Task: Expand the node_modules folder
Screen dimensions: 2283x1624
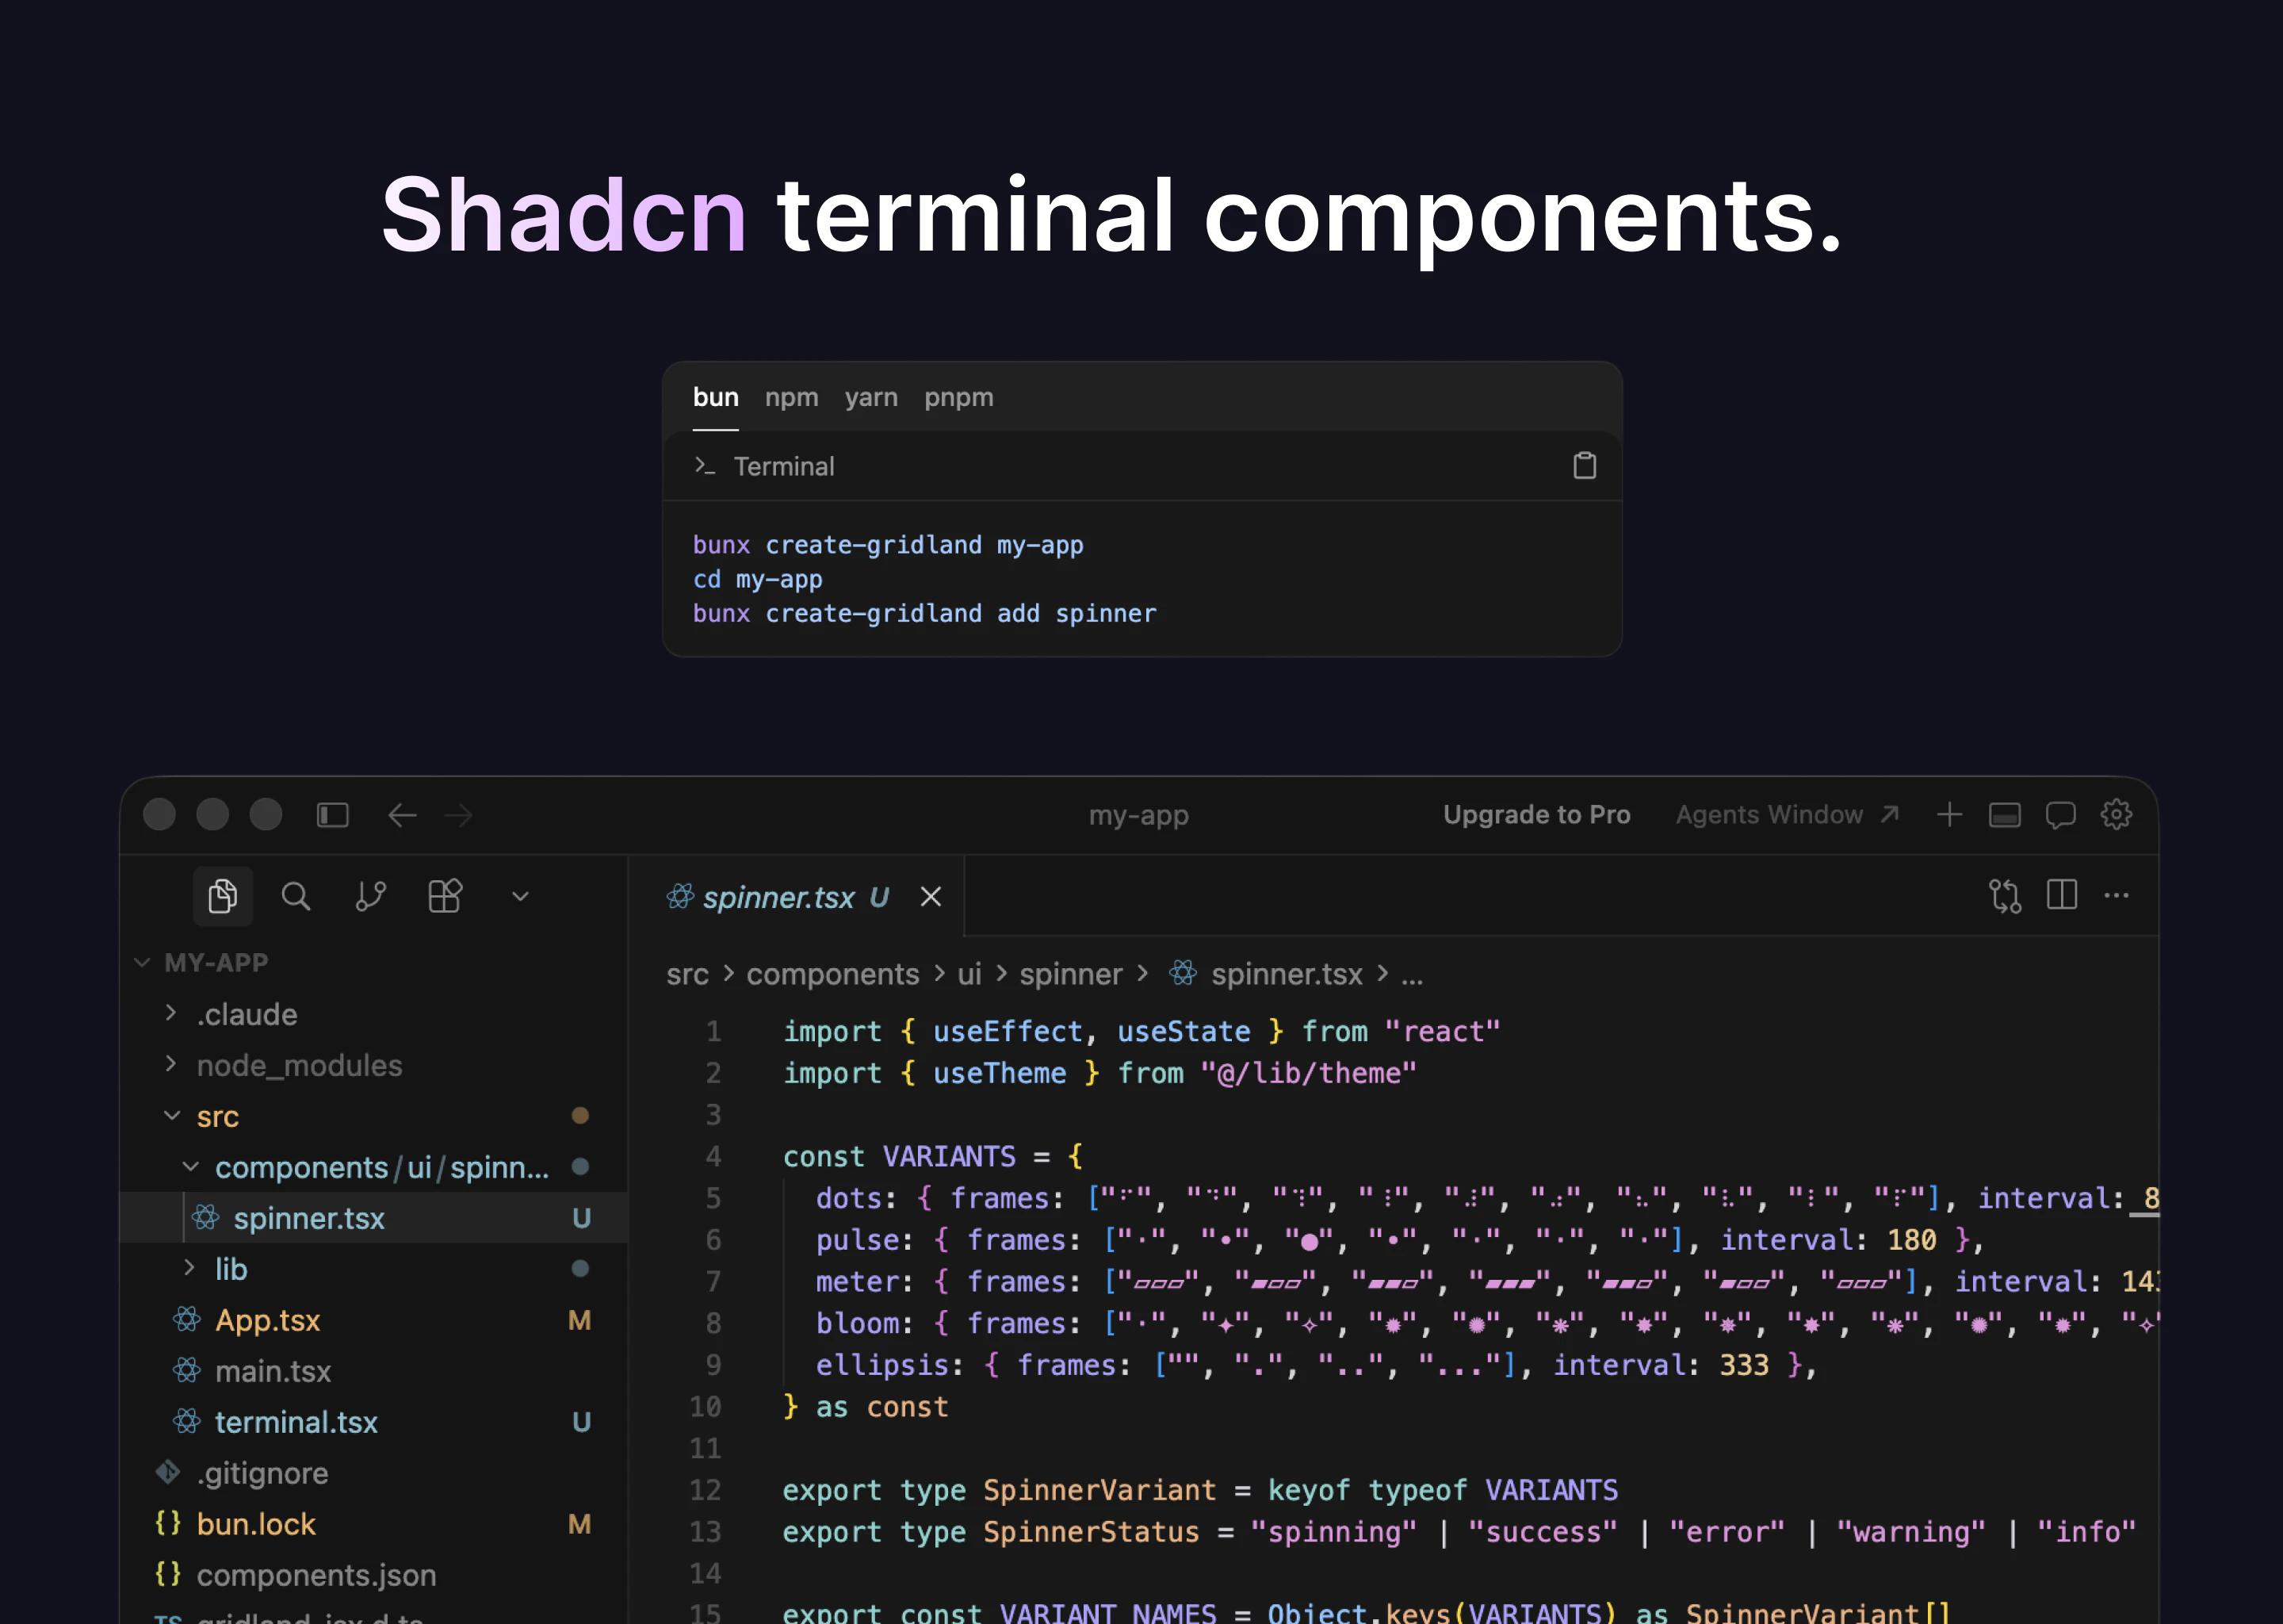Action: point(299,1065)
